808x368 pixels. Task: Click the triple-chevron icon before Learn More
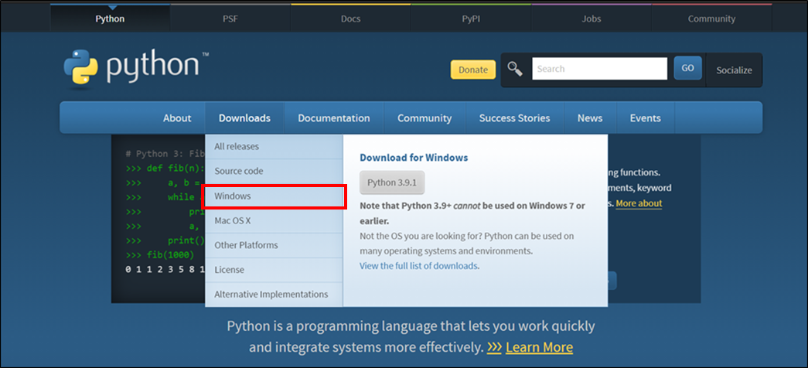pos(494,347)
